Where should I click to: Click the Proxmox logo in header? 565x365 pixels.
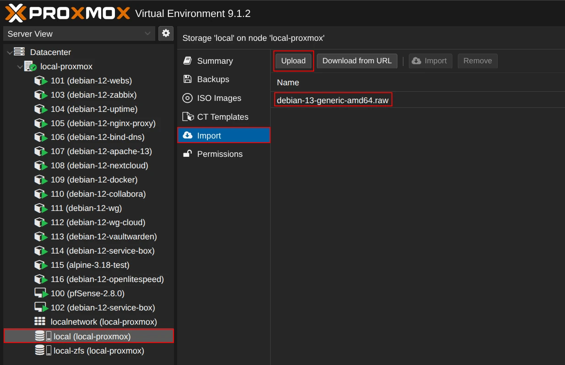point(68,13)
